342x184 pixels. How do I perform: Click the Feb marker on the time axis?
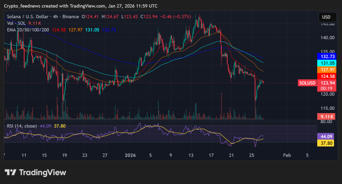[x=287, y=155]
